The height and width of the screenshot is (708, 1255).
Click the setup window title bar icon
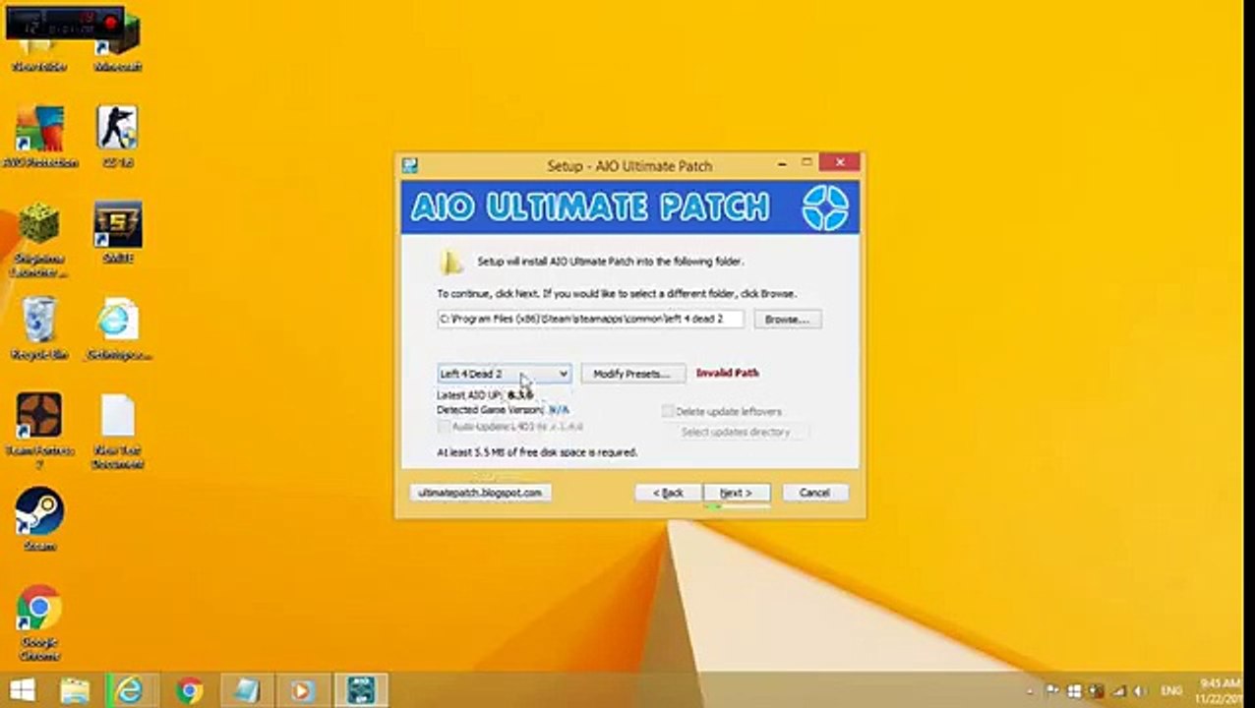(x=410, y=165)
